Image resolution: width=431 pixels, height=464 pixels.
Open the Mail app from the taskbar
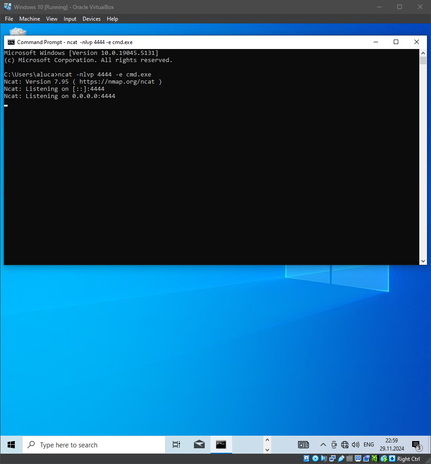coord(199,445)
